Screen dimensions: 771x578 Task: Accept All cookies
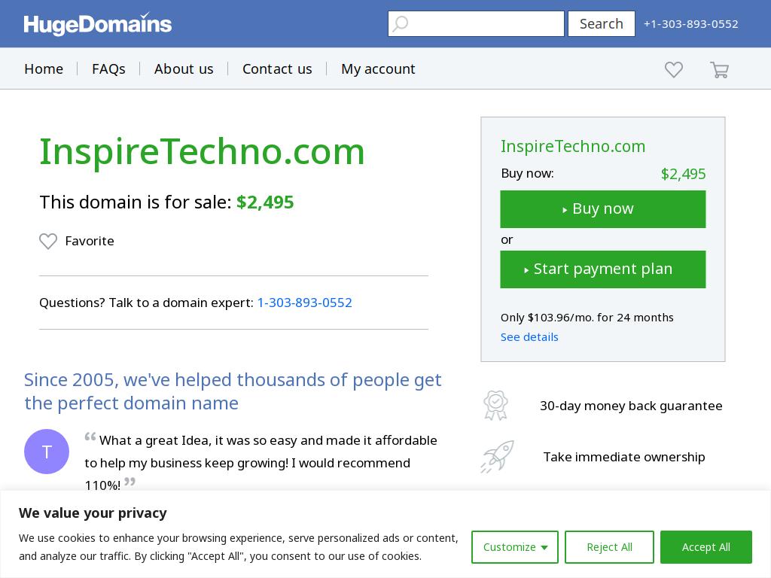point(705,547)
